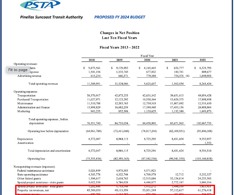Click value (103,160,818) operating loss 2022
Image resolution: width=235 pixels, height=195 pixels.
click(204, 159)
